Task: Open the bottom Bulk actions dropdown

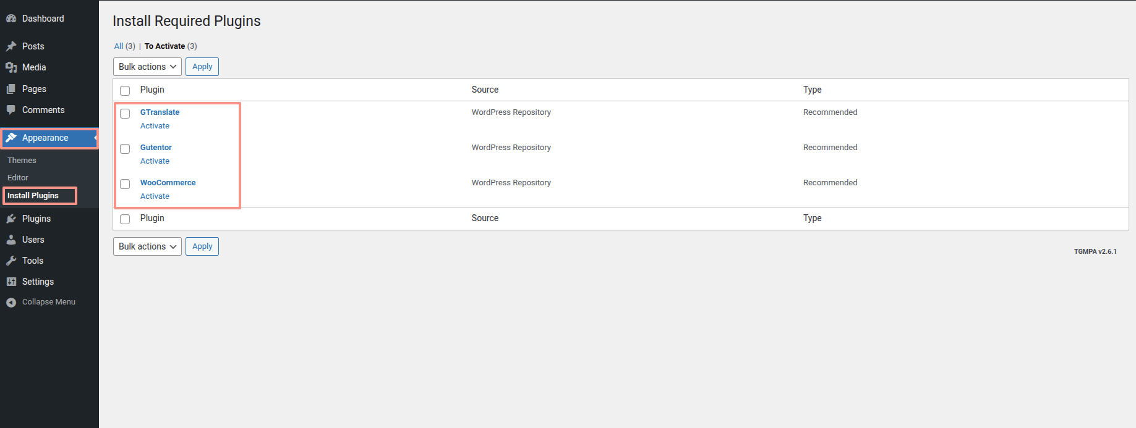Action: (147, 246)
